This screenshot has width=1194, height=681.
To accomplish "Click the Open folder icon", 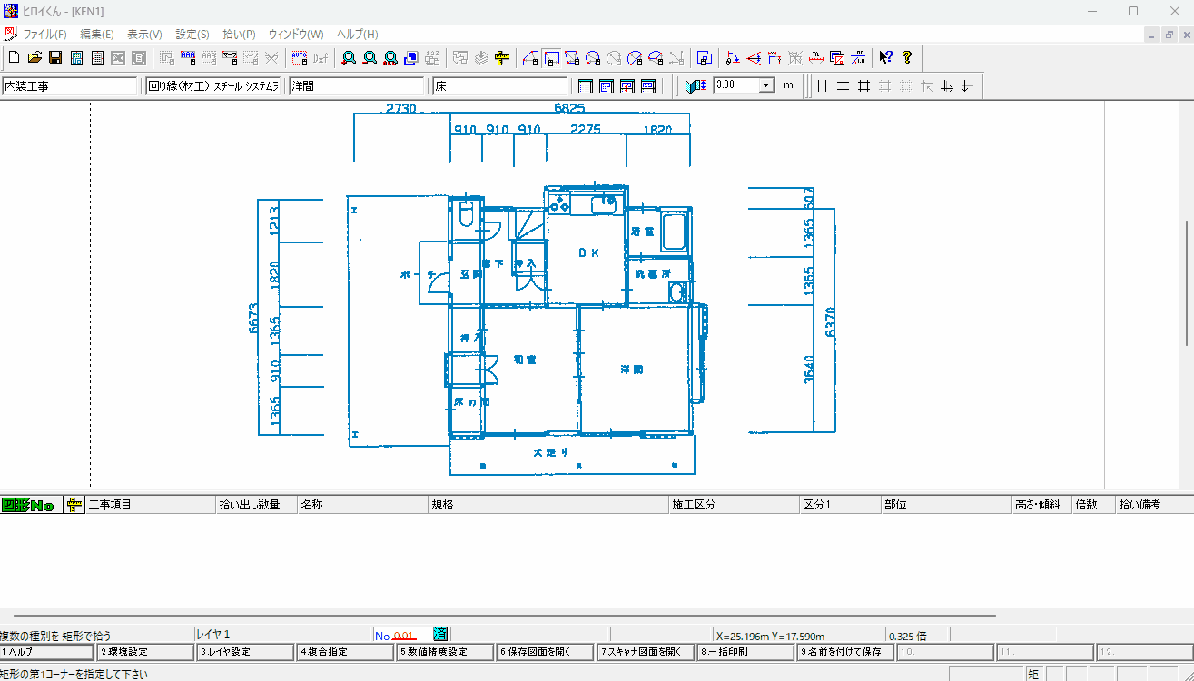I will (x=35, y=58).
